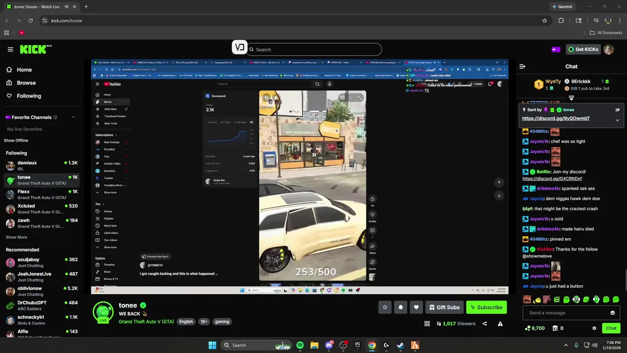Click the share stream icon
Viewport: 627px width, 353px height.
484,324
